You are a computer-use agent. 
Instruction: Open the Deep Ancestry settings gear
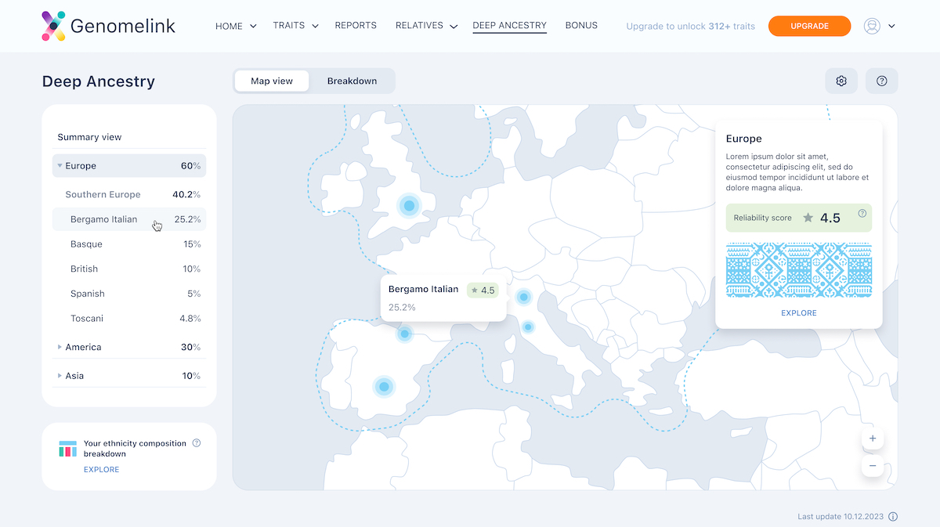(x=841, y=81)
